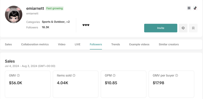Select the LIVE tab
This screenshot has height=99, width=203.
click(78, 44)
